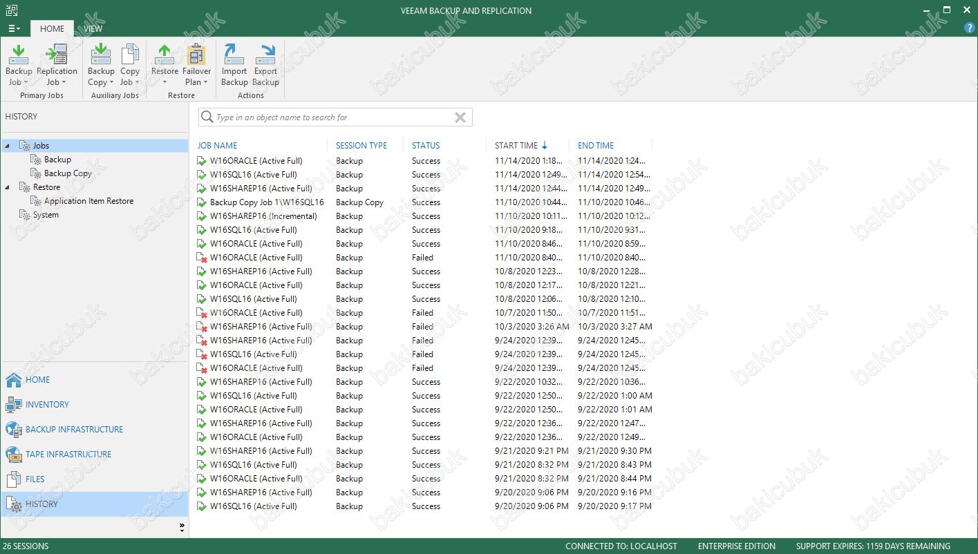Viewport: 978px width, 554px height.
Task: Open the BACKUP INFRASTRUCTURE pane
Action: point(95,430)
